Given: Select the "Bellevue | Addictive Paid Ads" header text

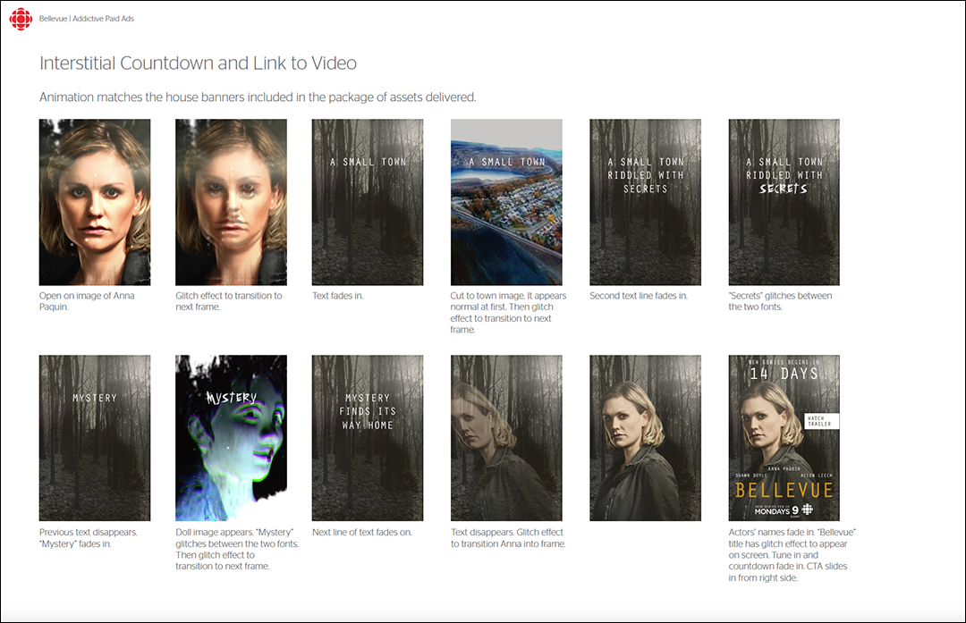Looking at the screenshot, I should click(86, 19).
